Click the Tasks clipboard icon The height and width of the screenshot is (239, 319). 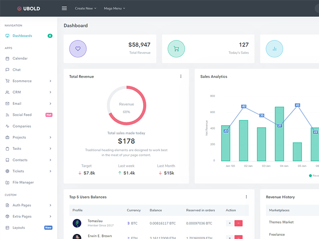[7, 149]
